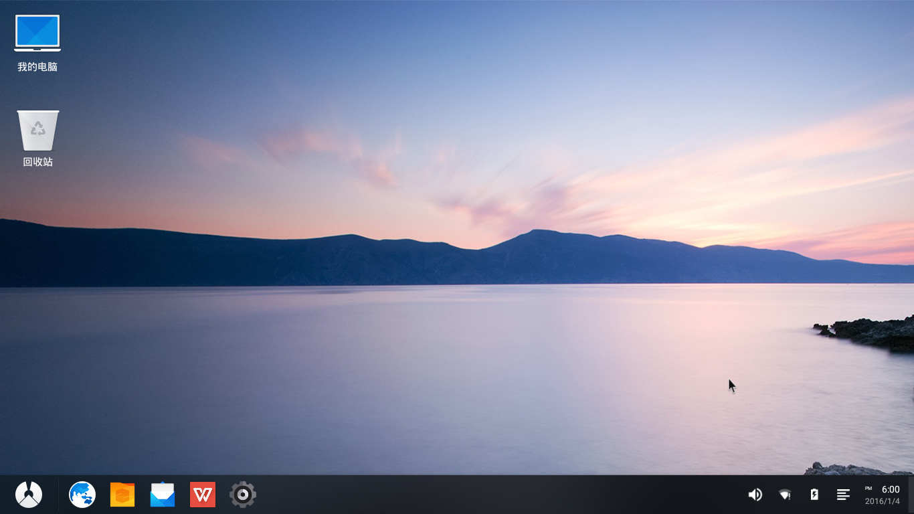Click the 回收站 label text
The image size is (914, 514).
point(37,162)
